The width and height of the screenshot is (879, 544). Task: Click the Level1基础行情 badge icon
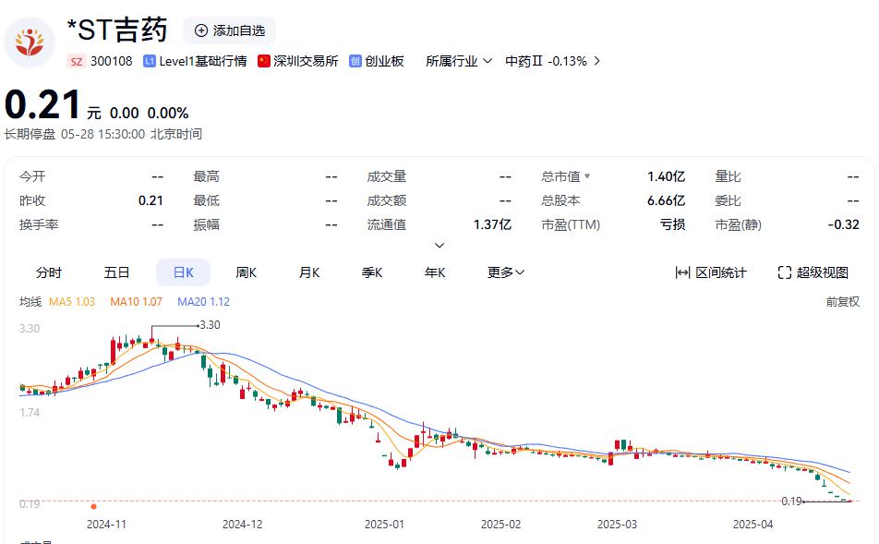[x=150, y=61]
